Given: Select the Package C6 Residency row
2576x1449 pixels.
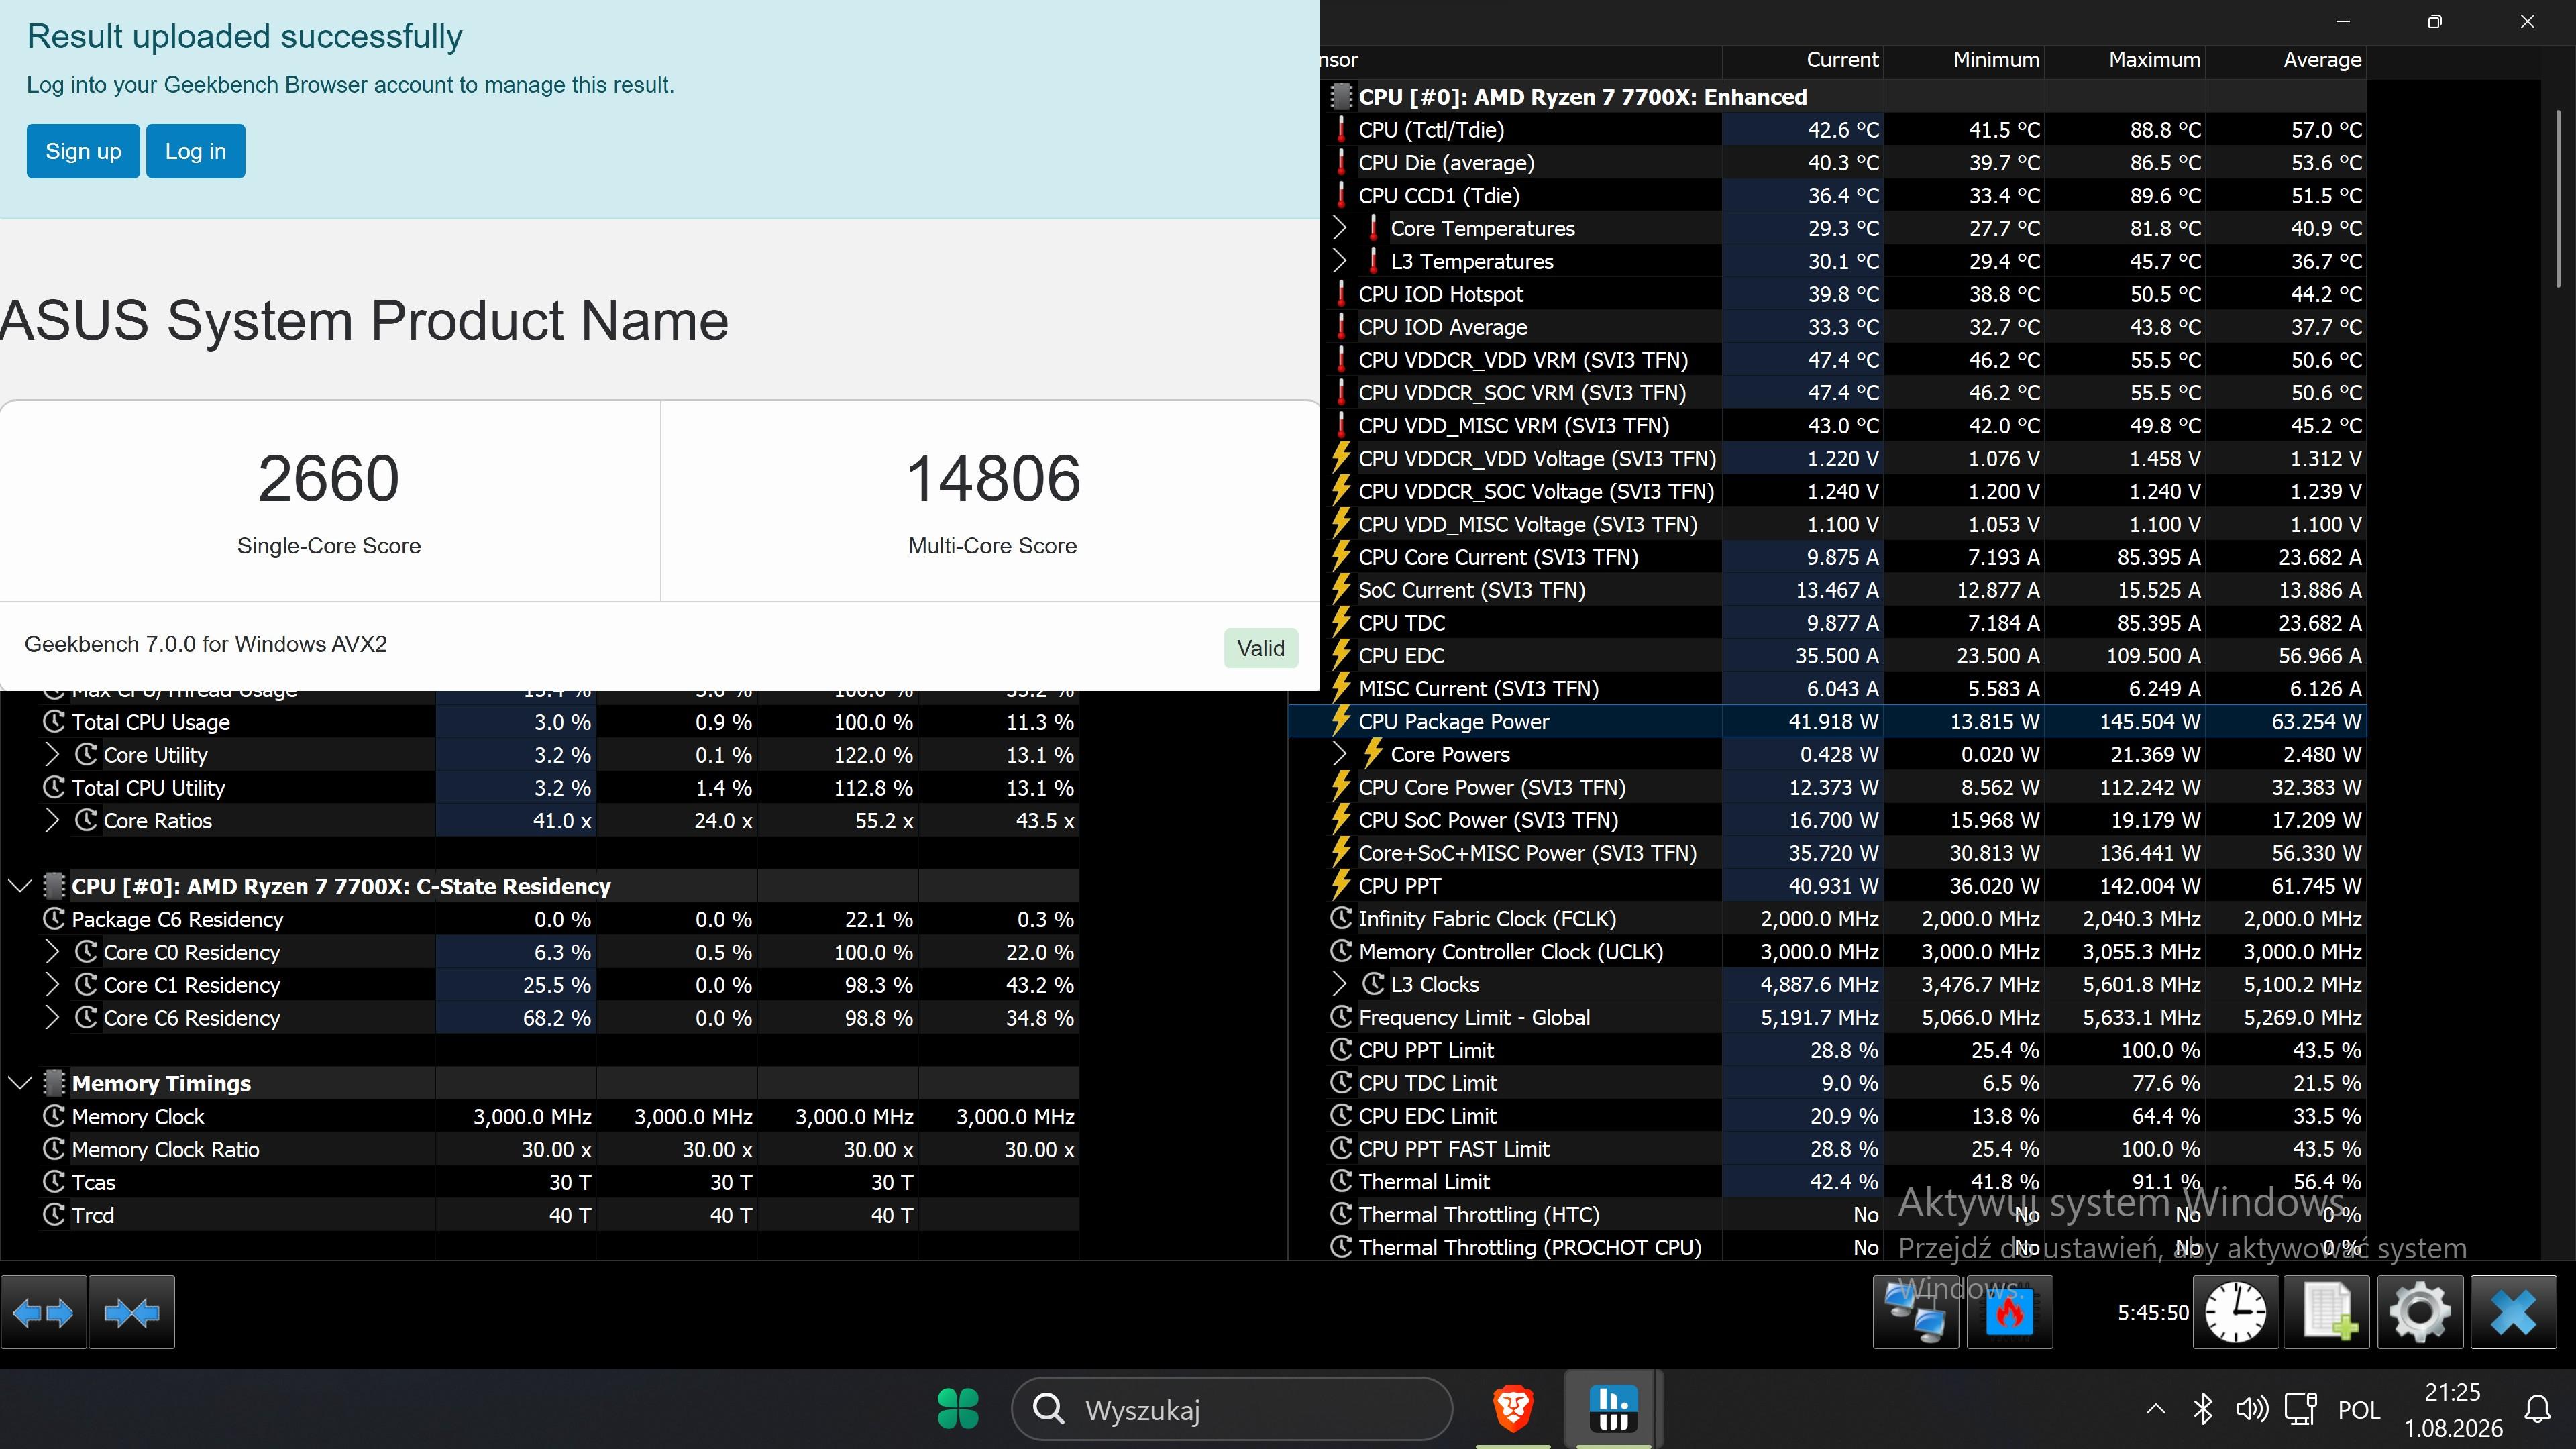Looking at the screenshot, I should (540, 919).
